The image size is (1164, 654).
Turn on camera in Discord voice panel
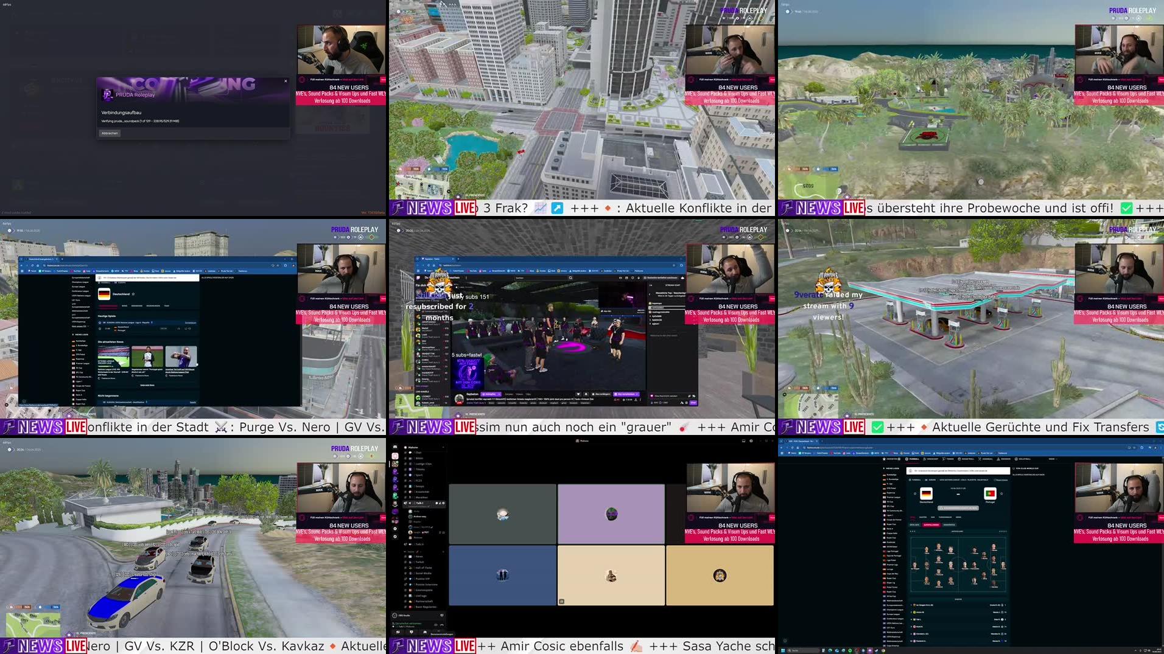[x=398, y=632]
